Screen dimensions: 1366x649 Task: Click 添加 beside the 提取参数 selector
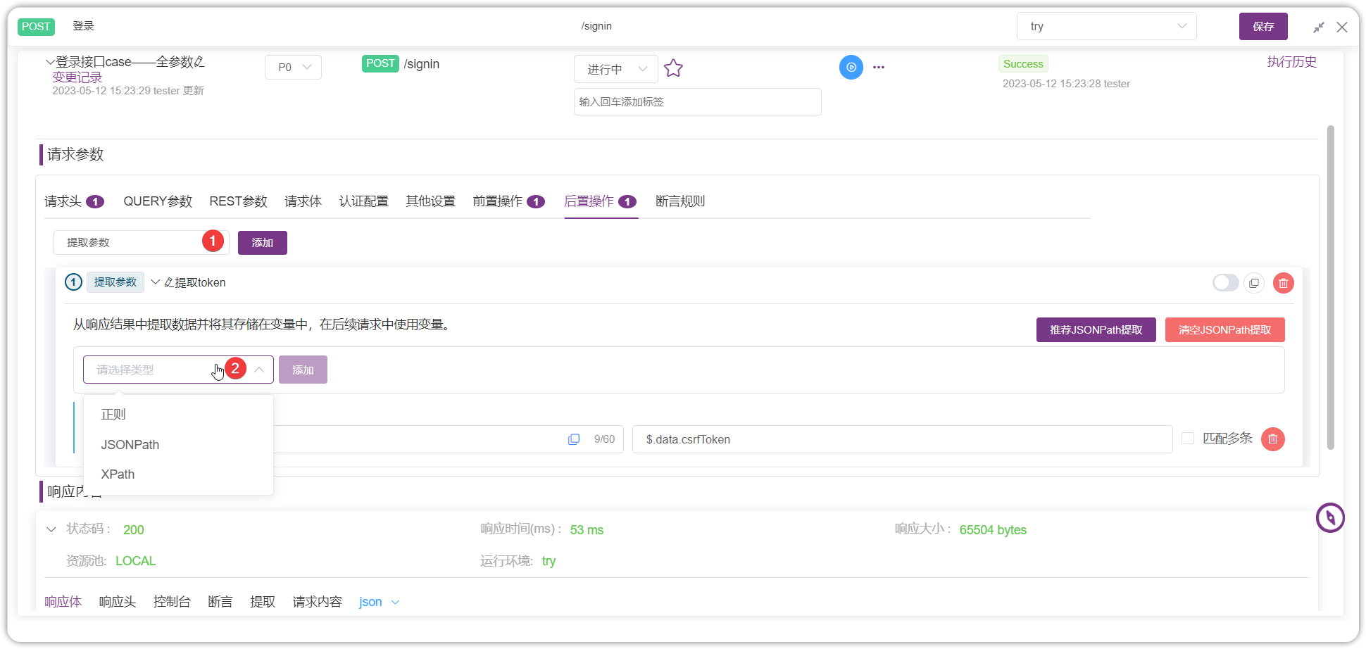coord(262,243)
